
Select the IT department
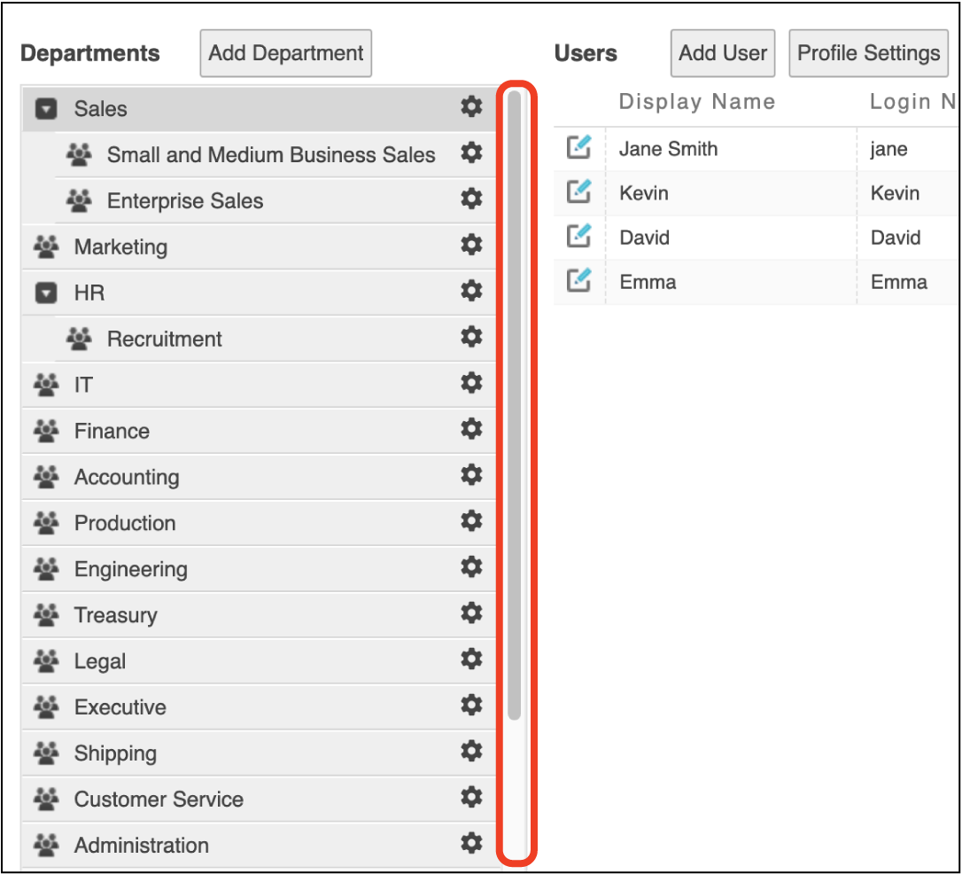(x=83, y=385)
